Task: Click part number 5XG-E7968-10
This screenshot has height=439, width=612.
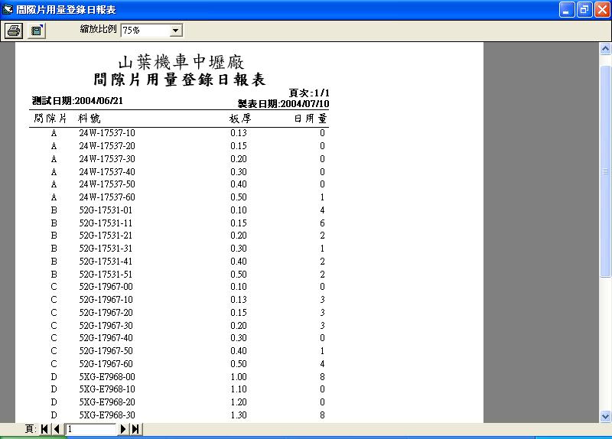Action: click(107, 389)
